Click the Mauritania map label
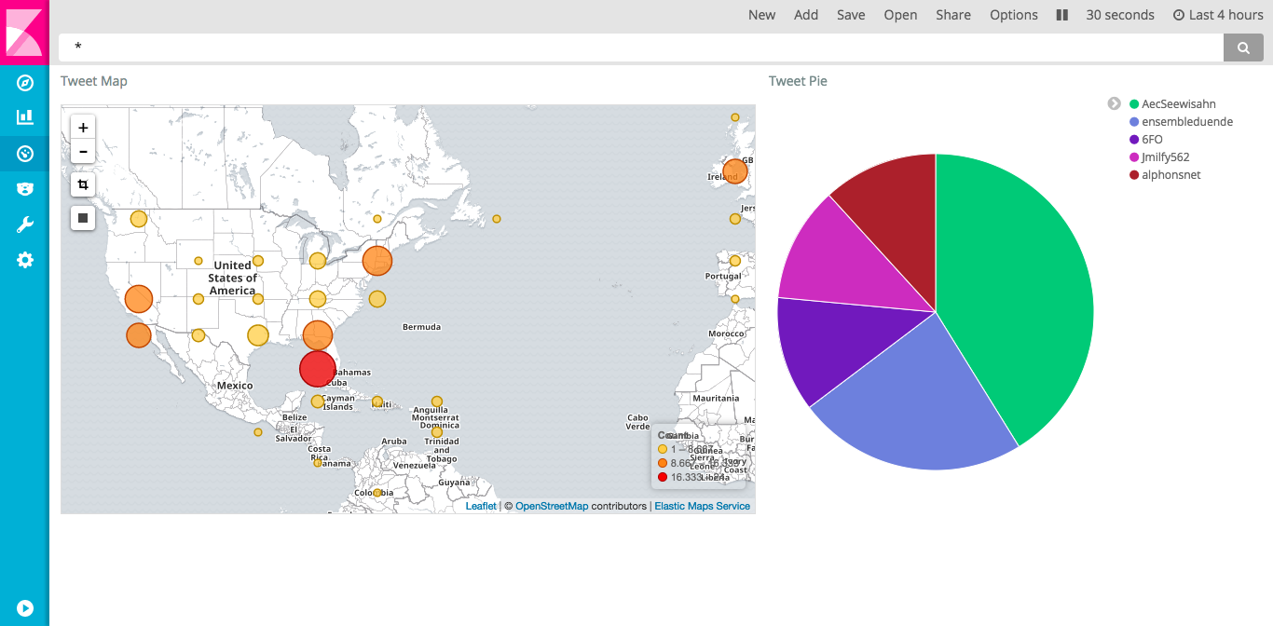The width and height of the screenshot is (1273, 626). pos(717,398)
